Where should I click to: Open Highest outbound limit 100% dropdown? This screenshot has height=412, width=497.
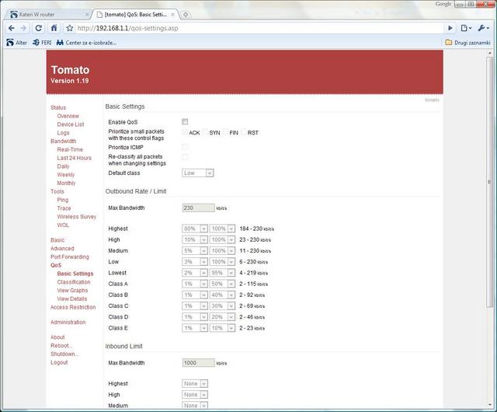(x=222, y=229)
